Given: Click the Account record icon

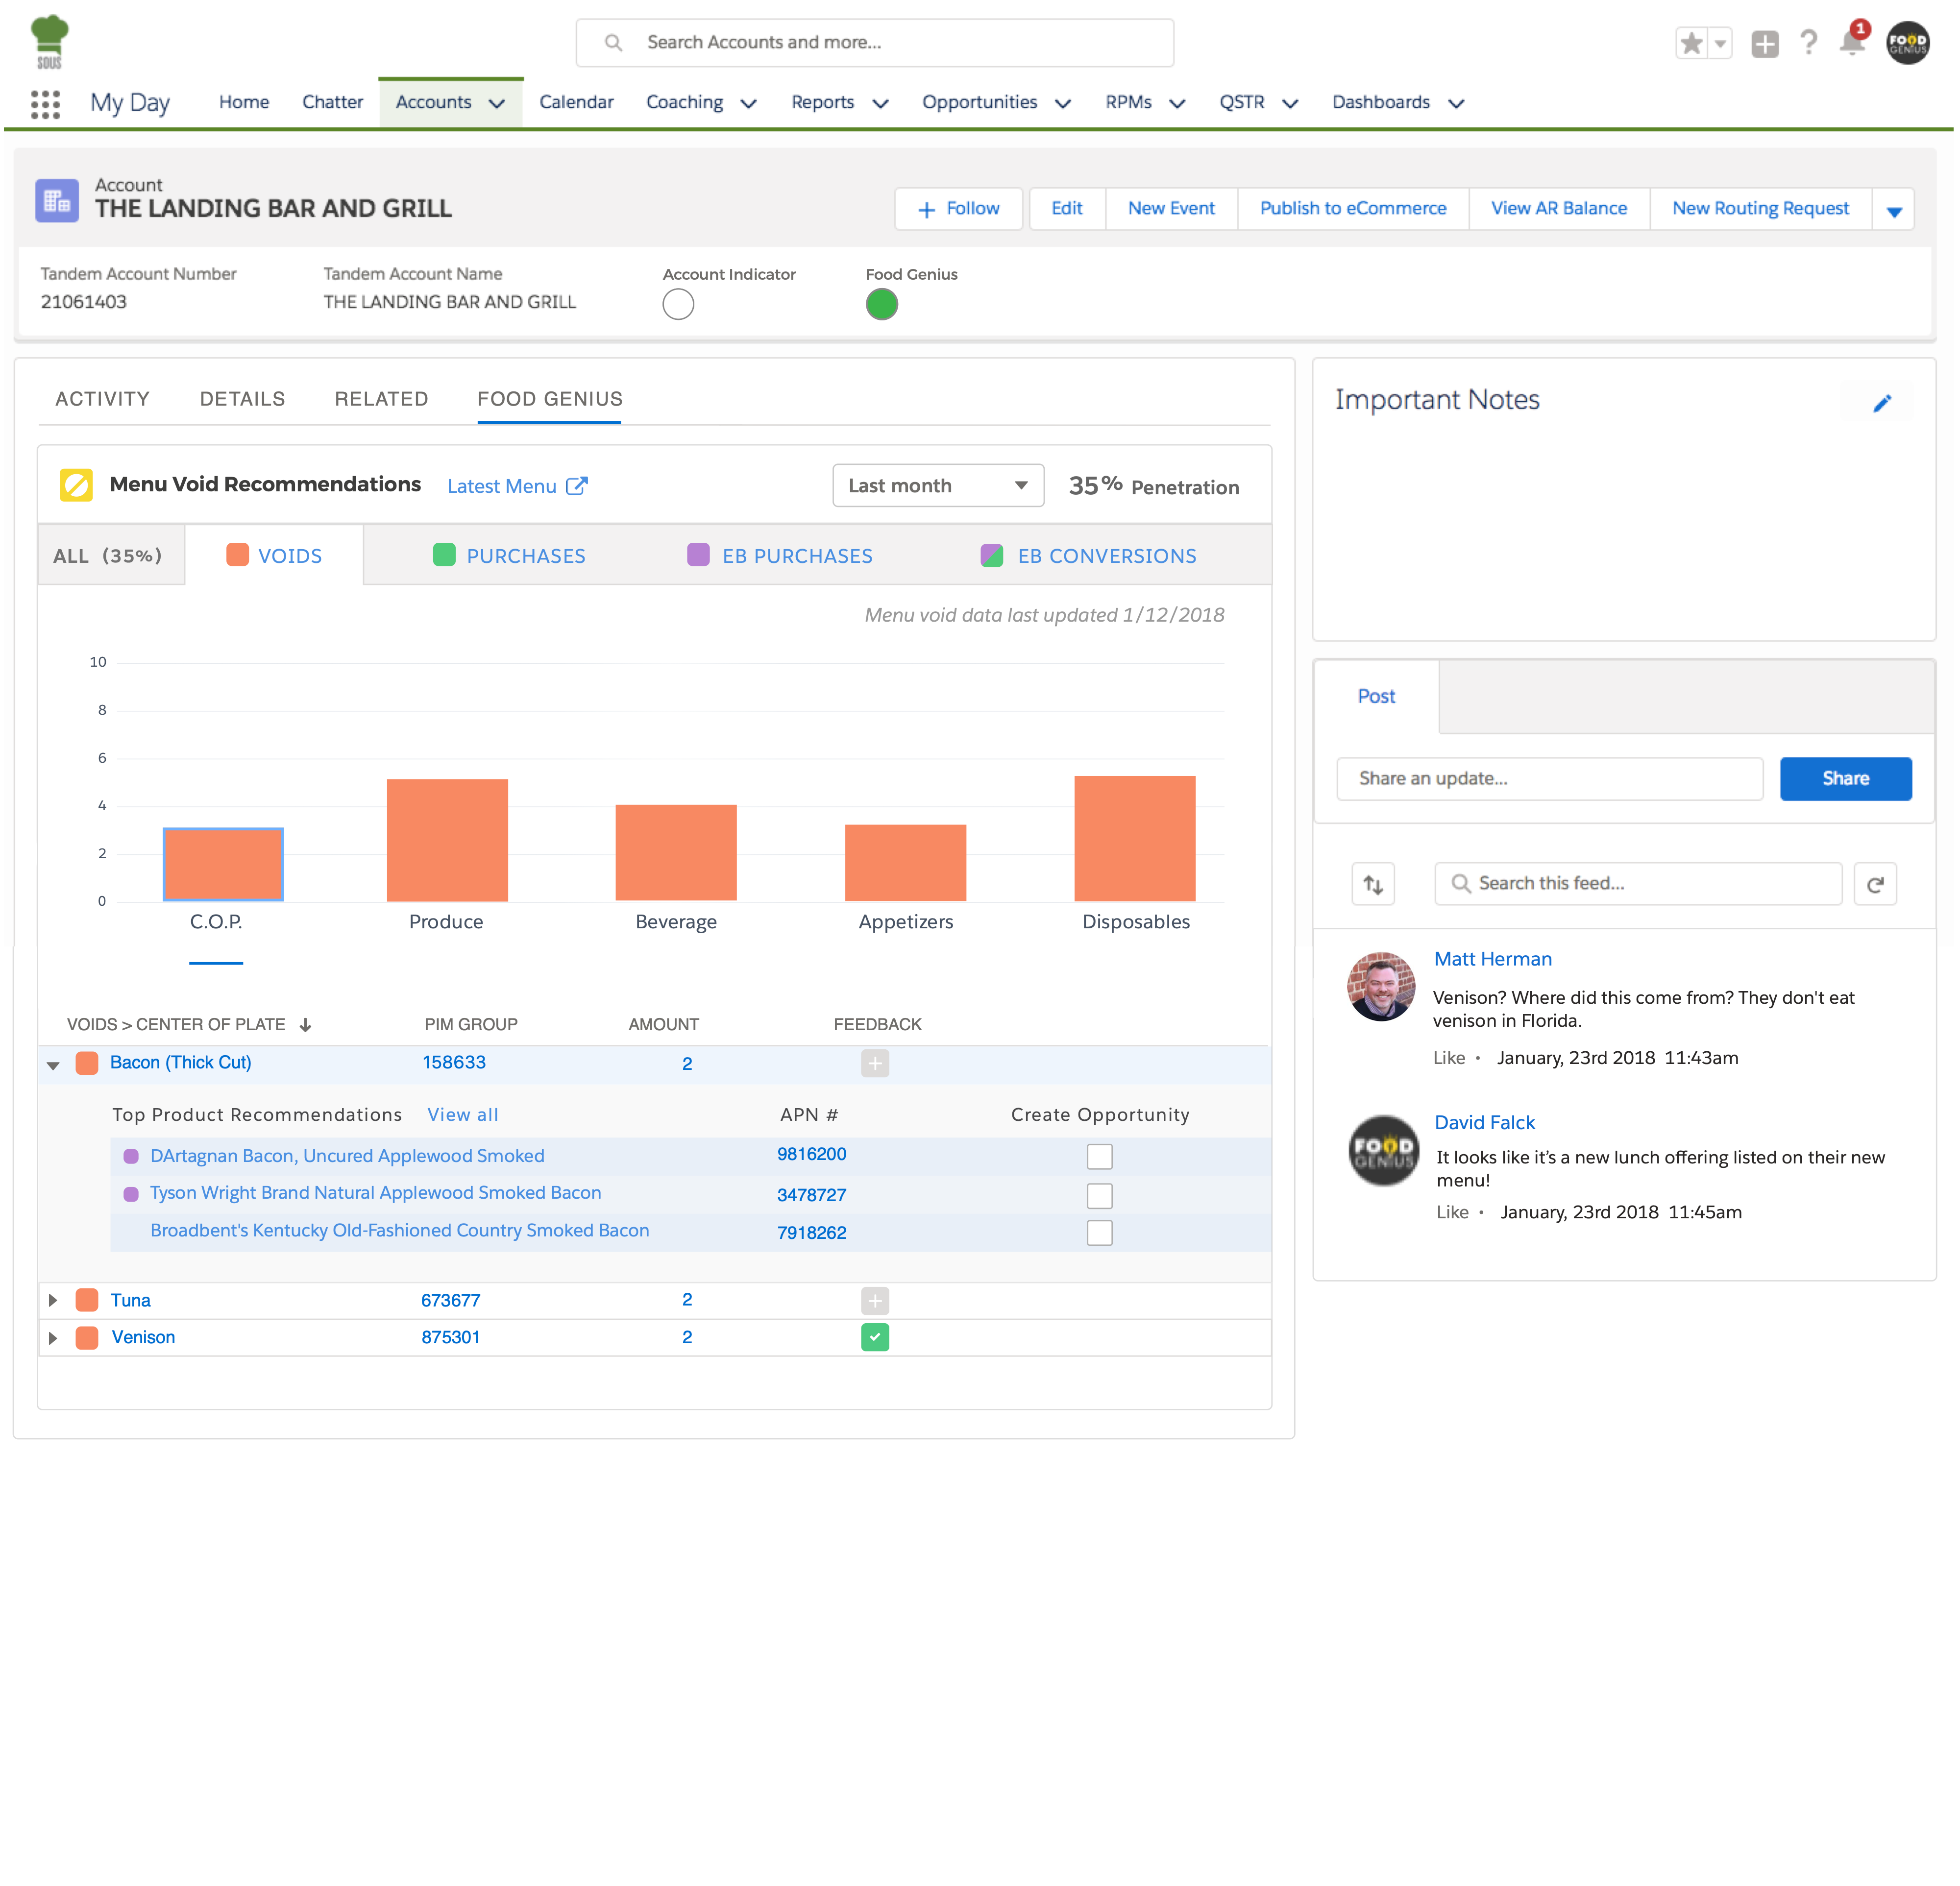Looking at the screenshot, I should (x=57, y=200).
